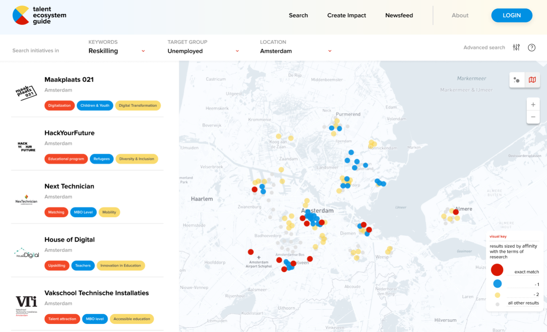Open Vakschool Technische Installaties title
The height and width of the screenshot is (332, 547).
(97, 293)
